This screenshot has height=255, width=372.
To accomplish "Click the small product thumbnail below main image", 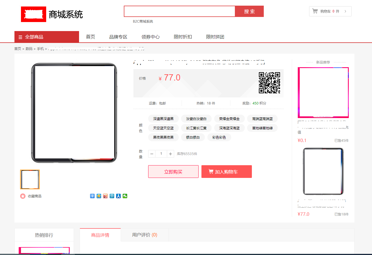I will click(x=30, y=180).
